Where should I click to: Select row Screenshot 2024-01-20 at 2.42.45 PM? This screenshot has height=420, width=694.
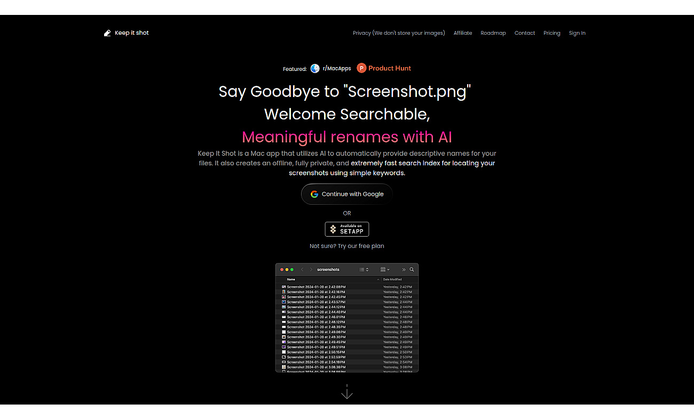click(347, 297)
